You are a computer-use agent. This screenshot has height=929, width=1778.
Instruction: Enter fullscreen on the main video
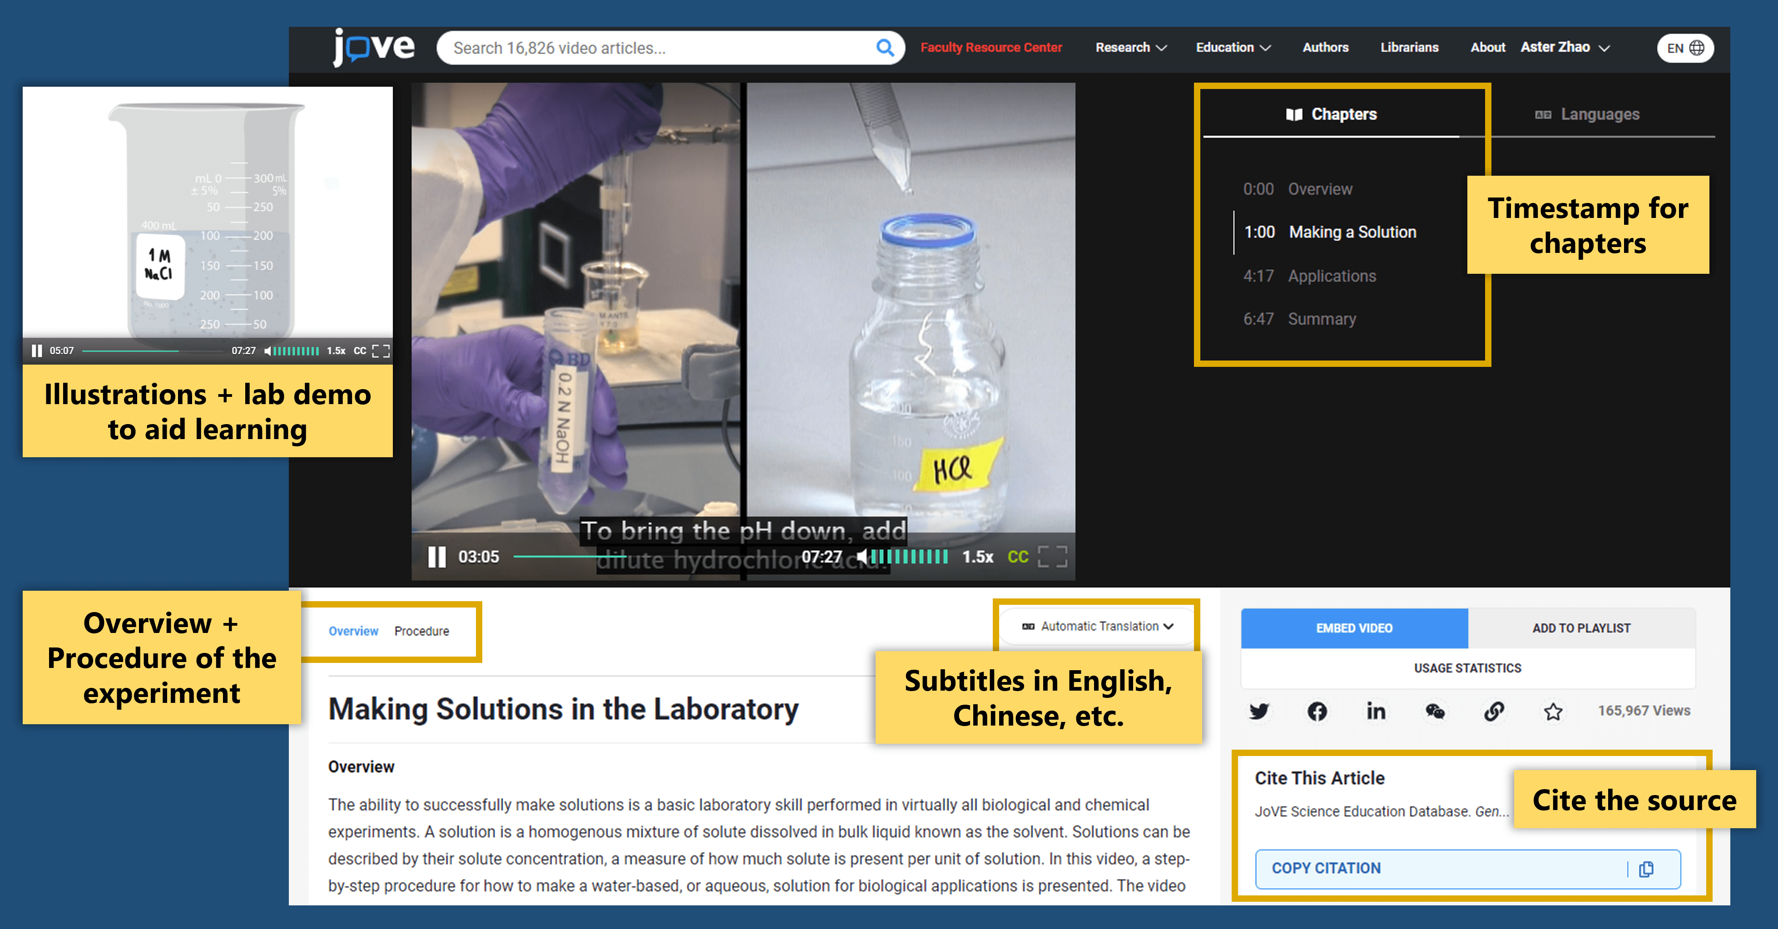point(1053,556)
